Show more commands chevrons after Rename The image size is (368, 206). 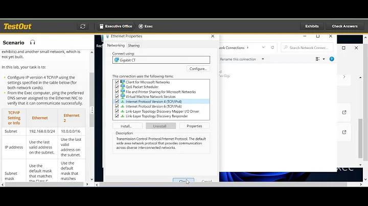click(x=263, y=59)
